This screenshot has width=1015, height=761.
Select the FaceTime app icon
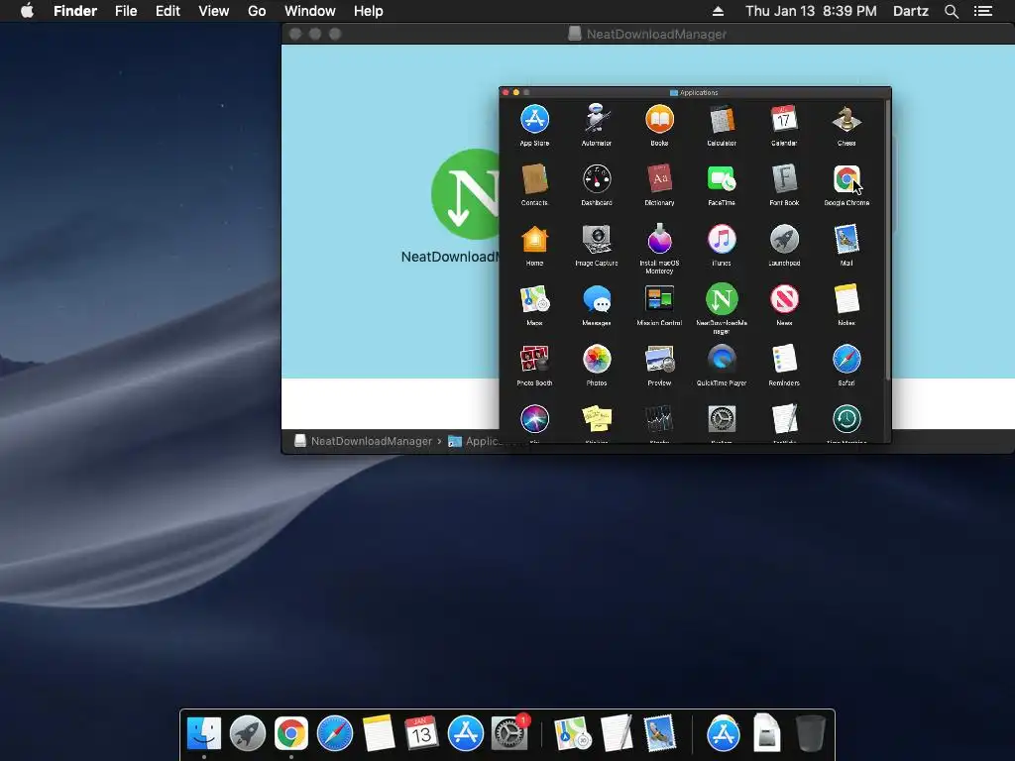(722, 179)
